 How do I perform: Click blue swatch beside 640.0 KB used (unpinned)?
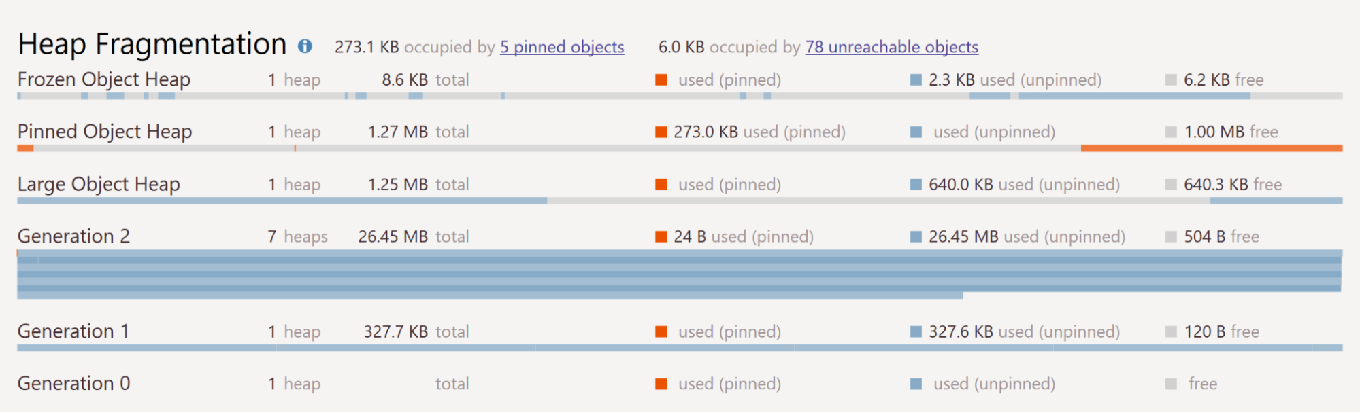[x=916, y=184]
